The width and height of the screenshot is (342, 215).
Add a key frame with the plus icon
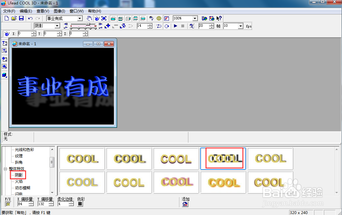click(x=108, y=26)
